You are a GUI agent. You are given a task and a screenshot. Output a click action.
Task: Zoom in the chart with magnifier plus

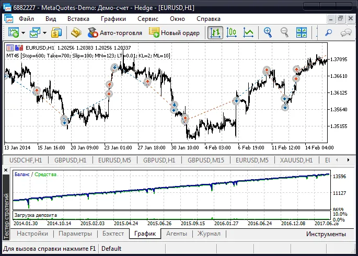point(269,33)
